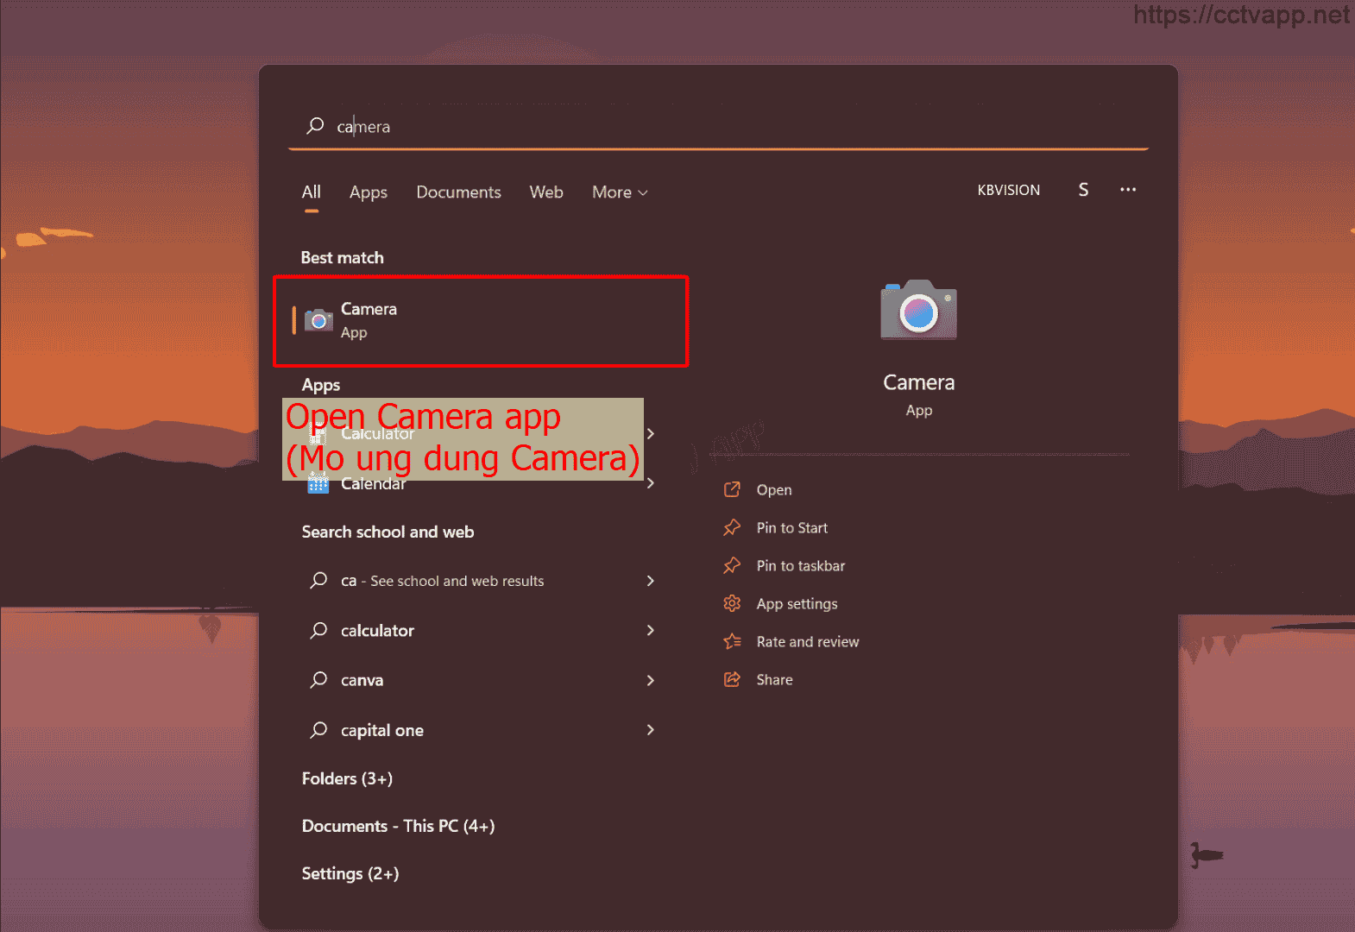The width and height of the screenshot is (1355, 932).
Task: Open App settings gear icon
Action: tap(732, 604)
